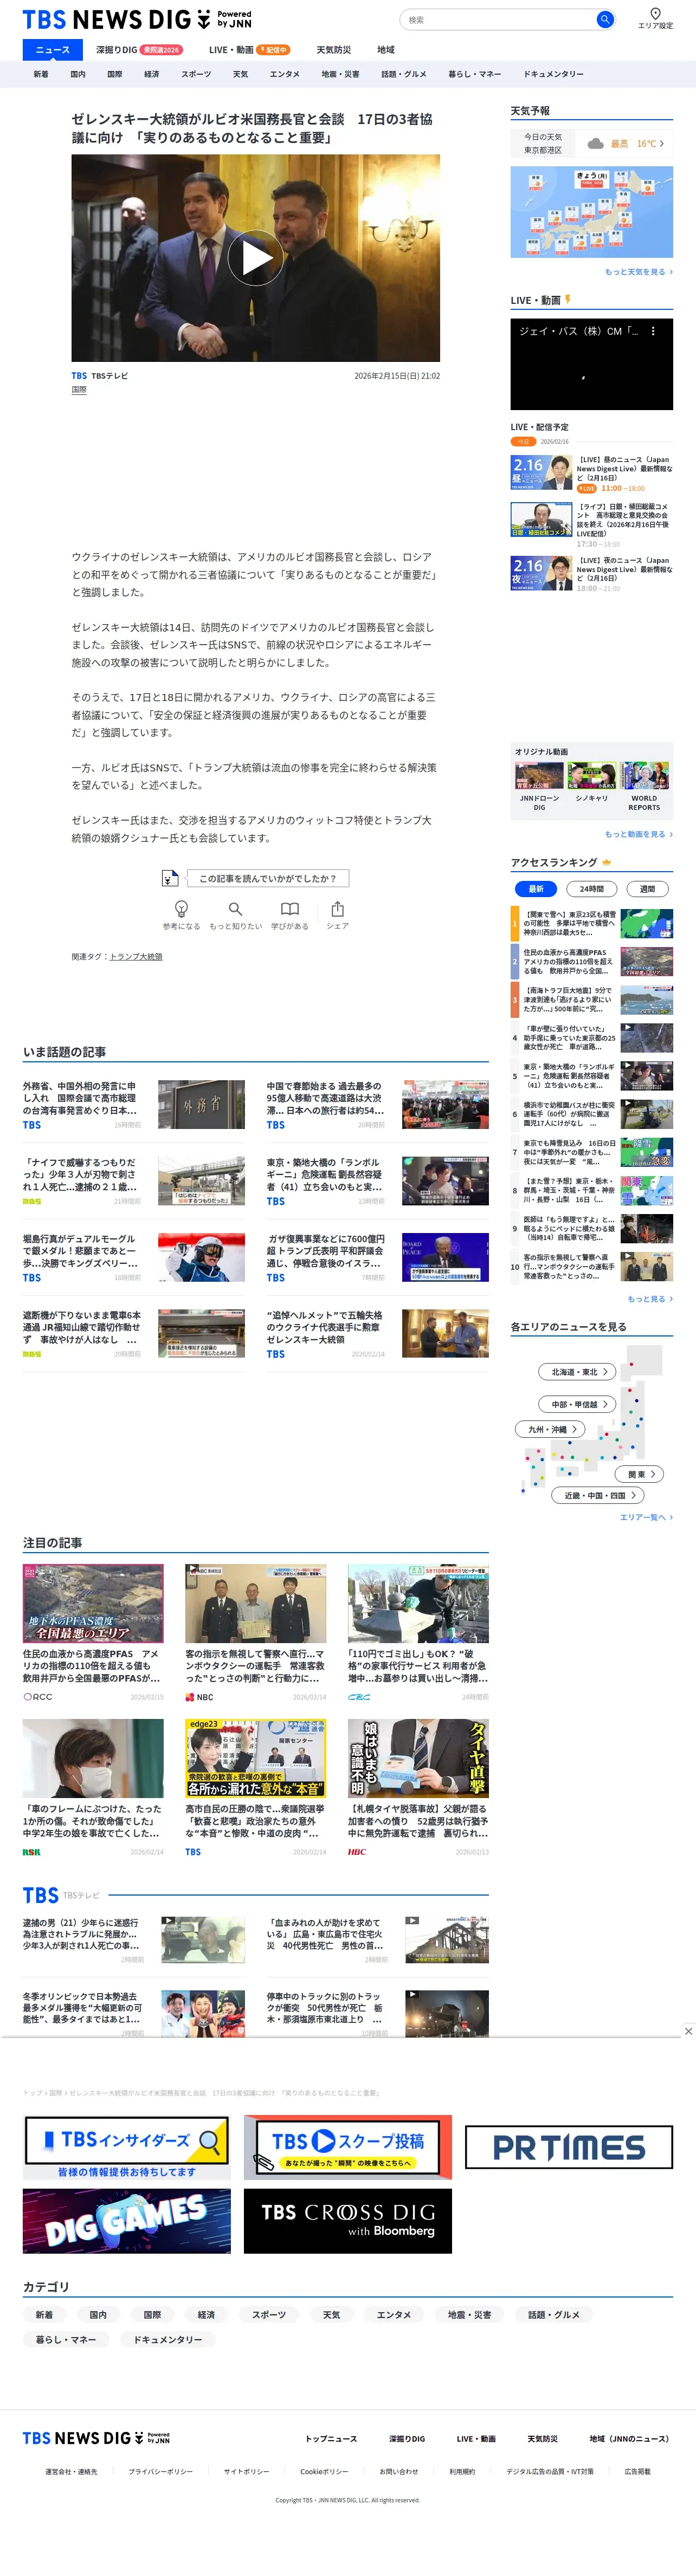Viewport: 696px width, 2576px height.
Task: Click the NBC logo under taxi driver article
Action: pyautogui.click(x=199, y=1697)
